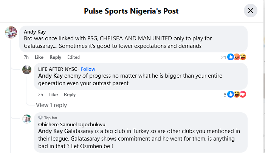265x153 pixels.
Task: Reply to Andy Kay's comment
Action: pos(55,57)
